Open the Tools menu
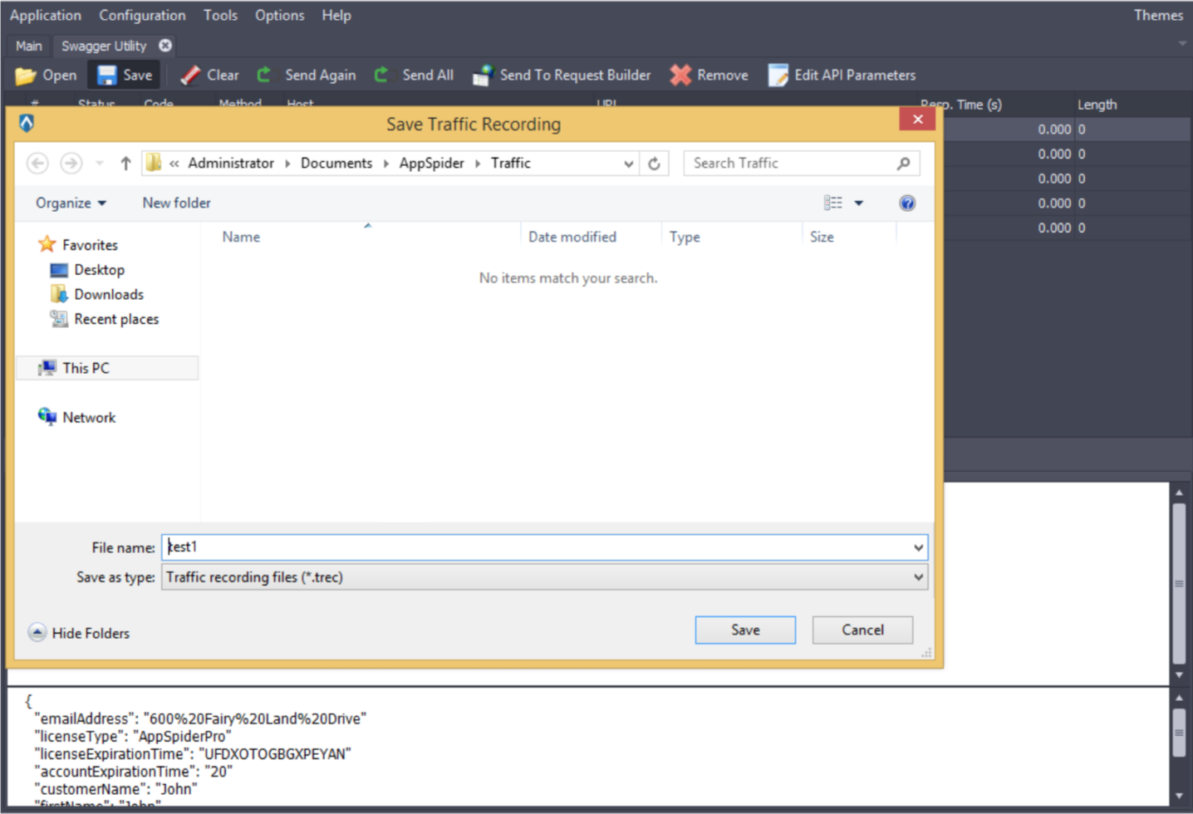The height and width of the screenshot is (814, 1193). [220, 15]
